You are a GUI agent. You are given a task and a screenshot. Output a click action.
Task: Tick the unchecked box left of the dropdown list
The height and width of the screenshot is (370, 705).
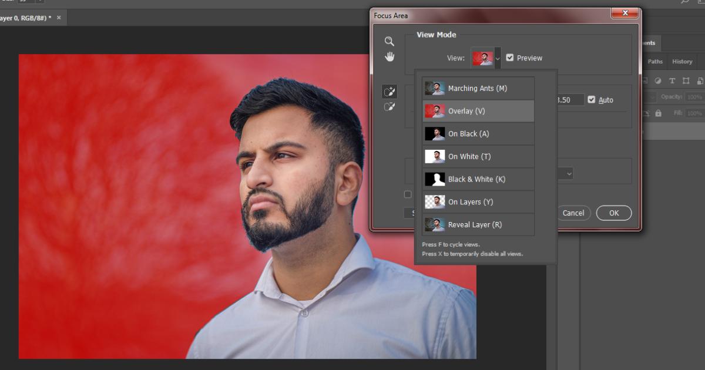point(408,194)
